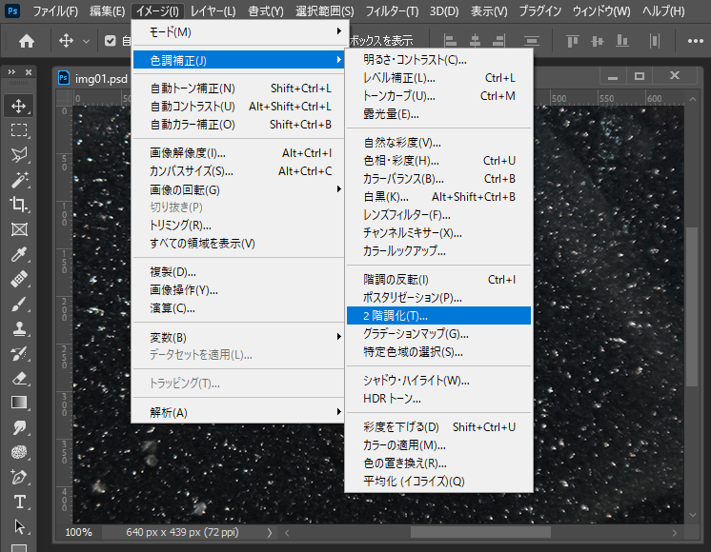This screenshot has height=552, width=711.
Task: Select the Polygonal Lasso tool
Action: [19, 155]
